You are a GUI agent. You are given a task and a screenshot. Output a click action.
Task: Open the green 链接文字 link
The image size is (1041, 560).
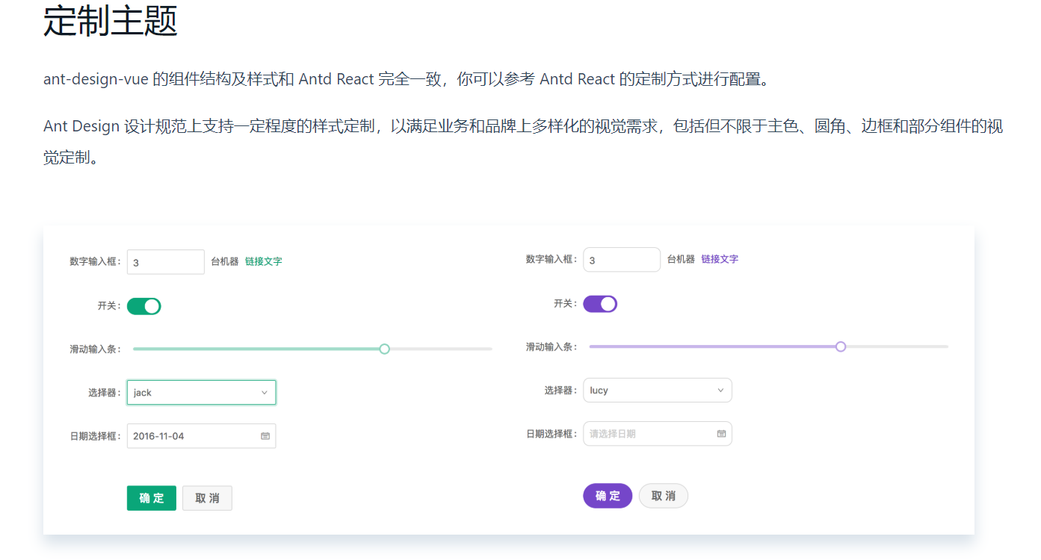264,261
